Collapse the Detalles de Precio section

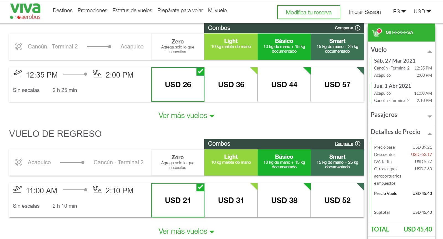(429, 134)
